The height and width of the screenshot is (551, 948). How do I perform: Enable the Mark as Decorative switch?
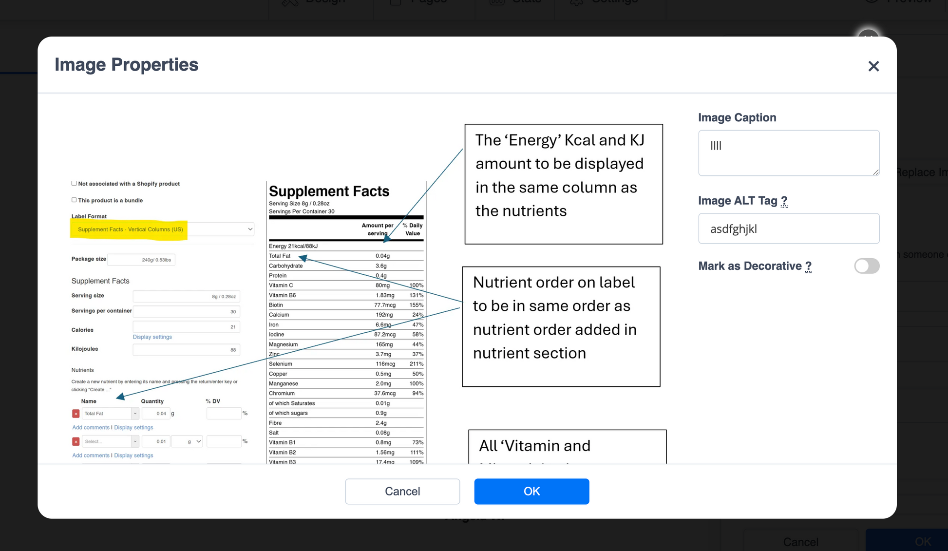tap(866, 266)
